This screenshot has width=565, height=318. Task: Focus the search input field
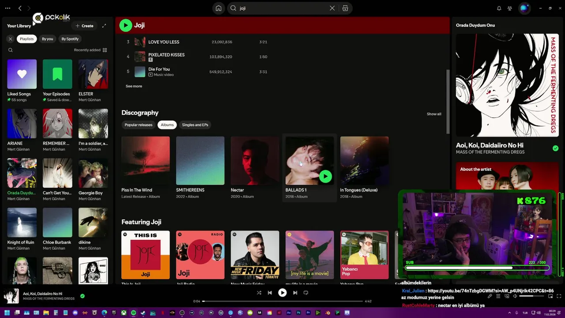point(282,8)
